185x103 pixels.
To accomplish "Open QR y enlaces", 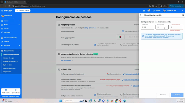I will [15, 91].
